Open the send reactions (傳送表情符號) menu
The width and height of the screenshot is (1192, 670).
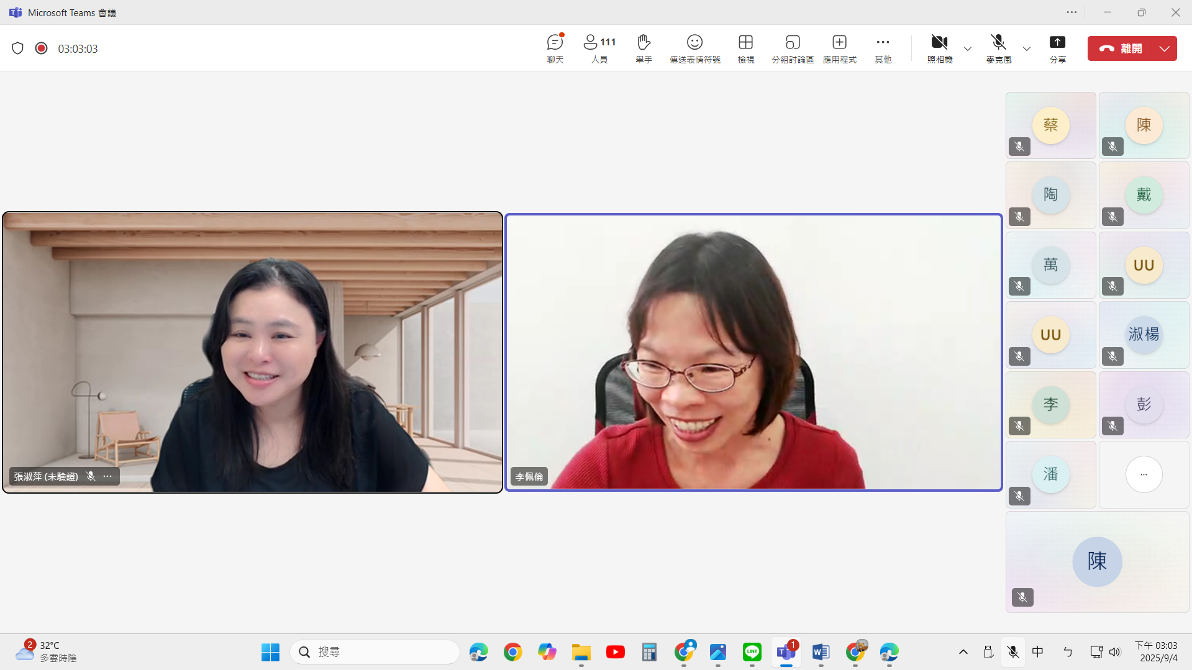pyautogui.click(x=694, y=48)
